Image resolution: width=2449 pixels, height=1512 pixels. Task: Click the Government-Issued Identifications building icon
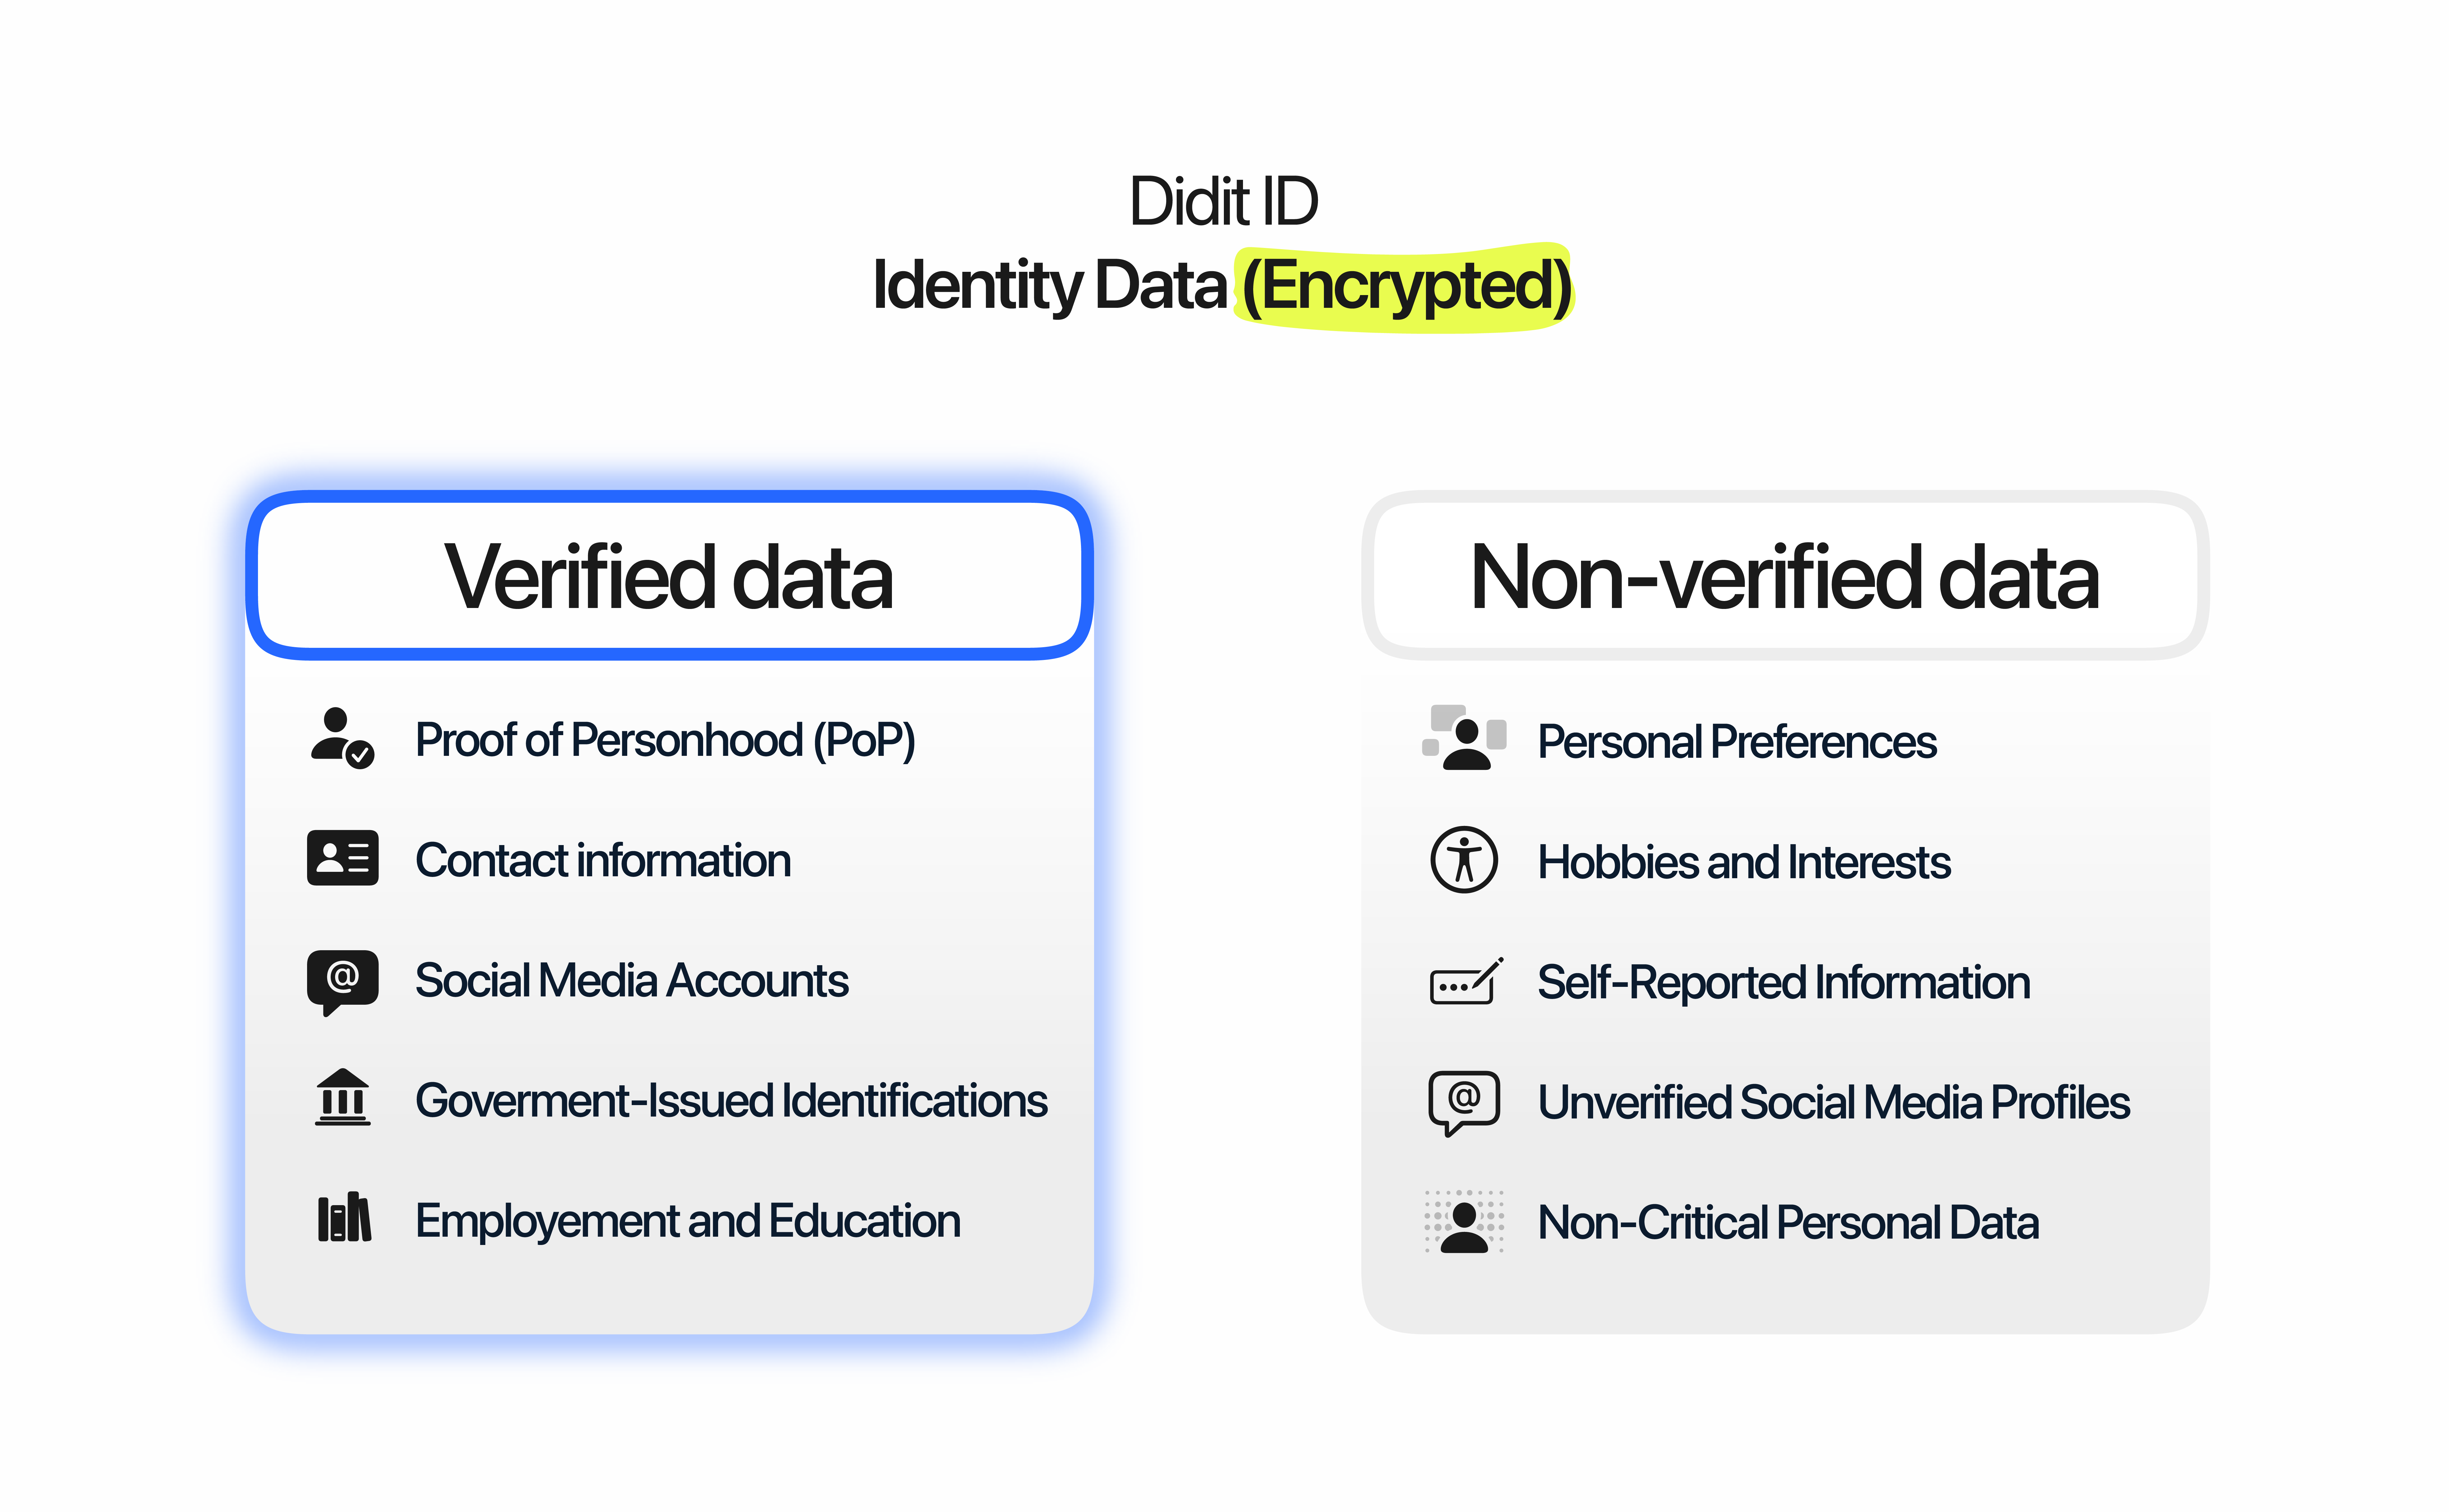342,1098
